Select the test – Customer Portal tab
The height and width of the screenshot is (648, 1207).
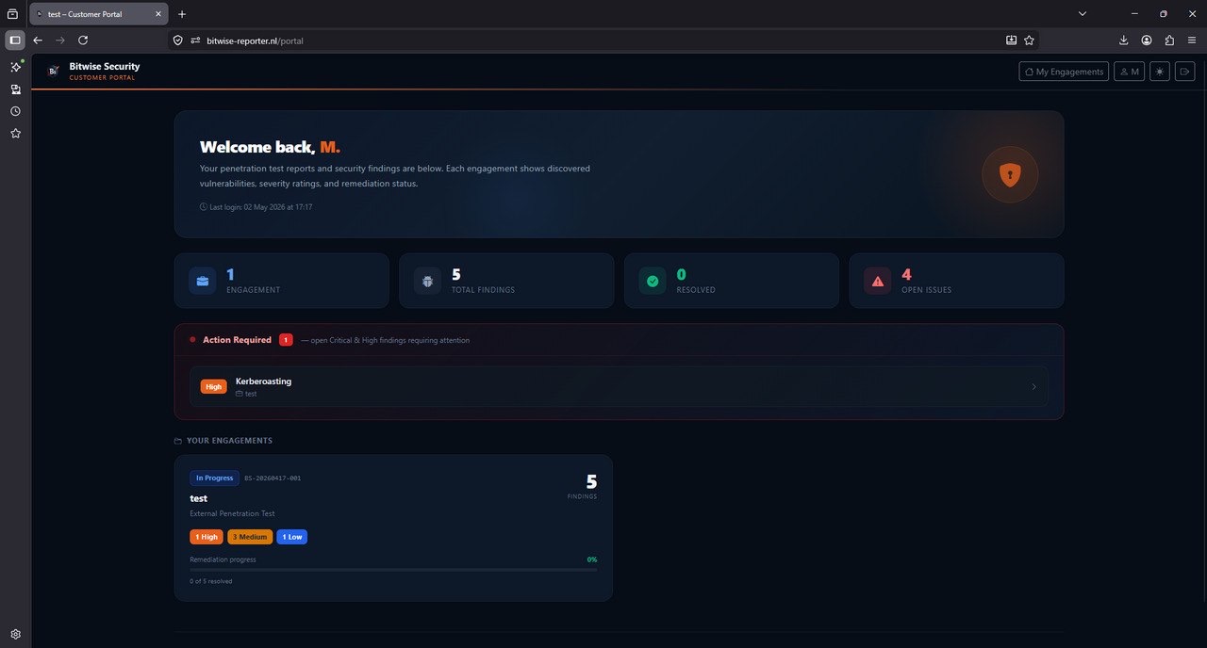(99, 14)
